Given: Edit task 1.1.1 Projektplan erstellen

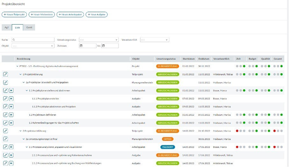Looking at the screenshot, I should pyautogui.click(x=5, y=98).
